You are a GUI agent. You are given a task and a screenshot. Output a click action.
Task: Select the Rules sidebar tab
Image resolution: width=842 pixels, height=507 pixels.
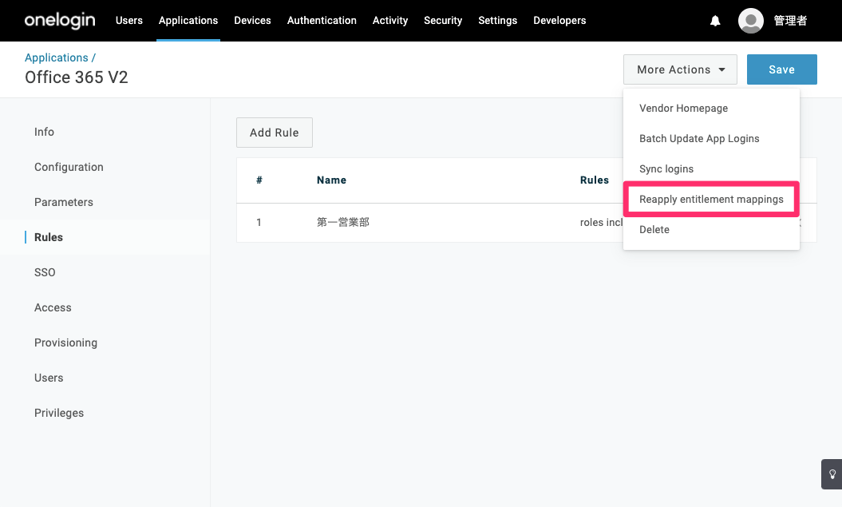[49, 237]
